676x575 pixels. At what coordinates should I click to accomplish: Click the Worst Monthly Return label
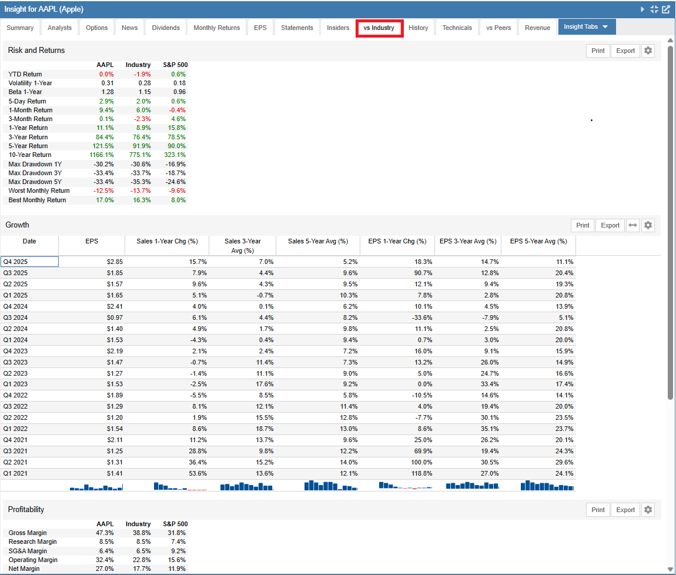click(39, 190)
